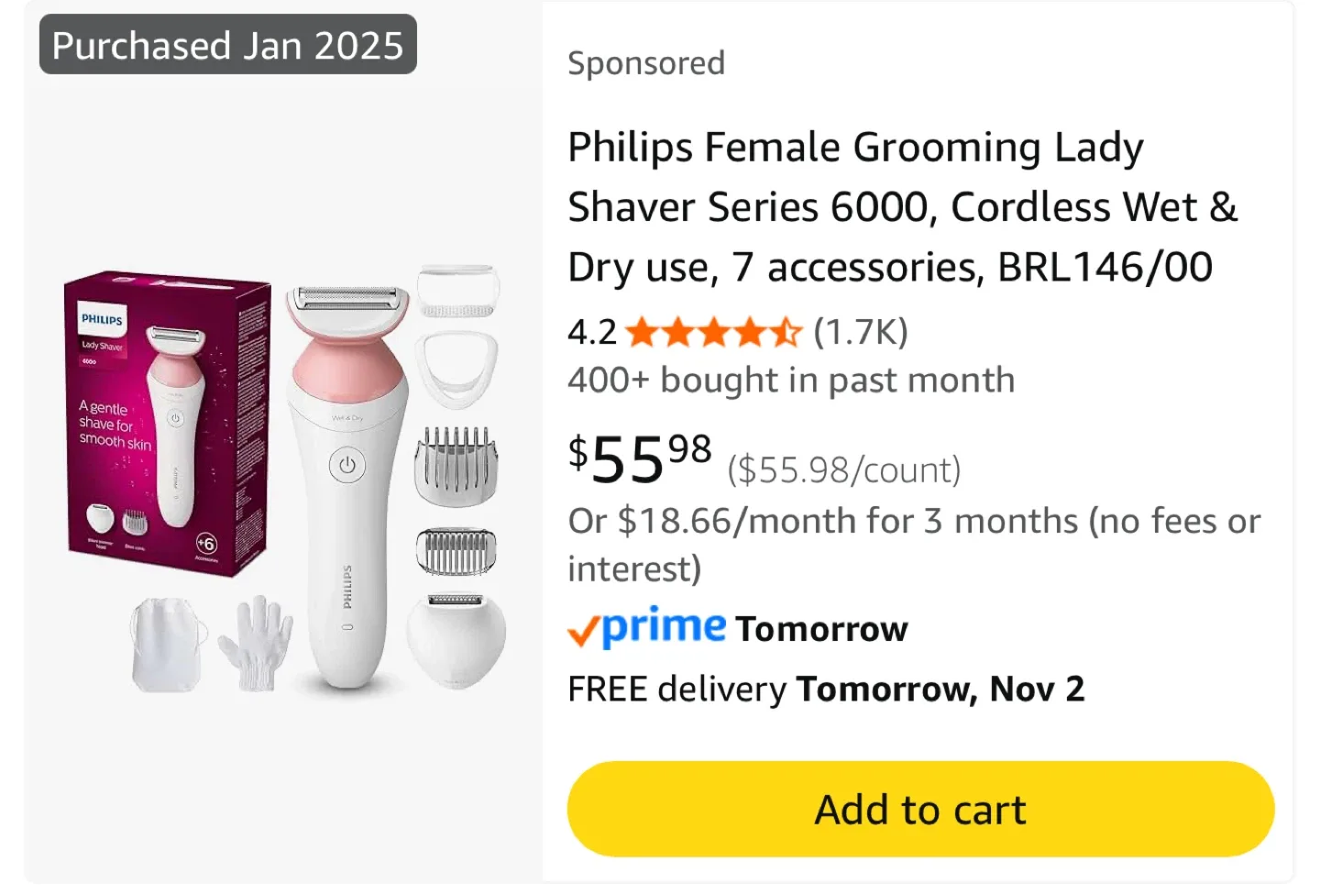The height and width of the screenshot is (894, 1320).
Task: Click the ($55.98/count) unit price
Action: click(x=842, y=469)
